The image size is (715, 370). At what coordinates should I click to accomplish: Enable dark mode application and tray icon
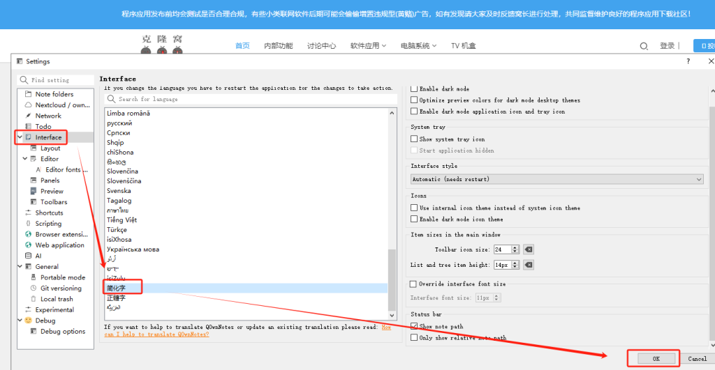pos(414,111)
